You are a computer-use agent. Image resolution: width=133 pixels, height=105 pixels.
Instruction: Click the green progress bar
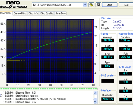49,89
